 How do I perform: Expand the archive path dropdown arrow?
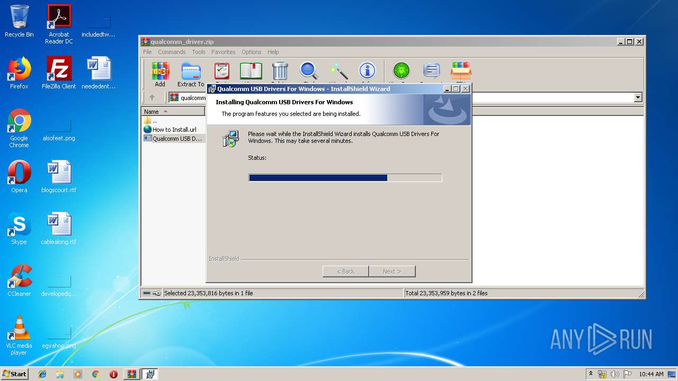click(x=638, y=97)
